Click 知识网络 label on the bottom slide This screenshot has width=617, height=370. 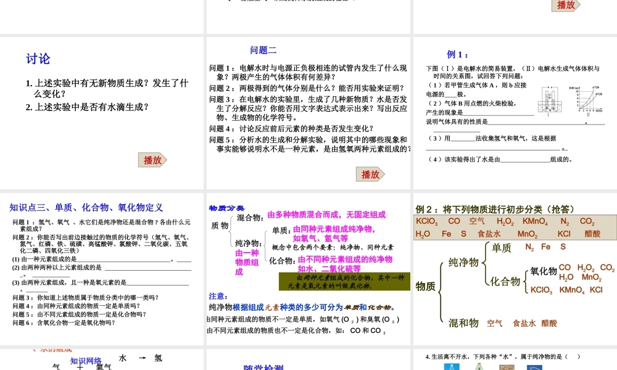[x=86, y=361]
